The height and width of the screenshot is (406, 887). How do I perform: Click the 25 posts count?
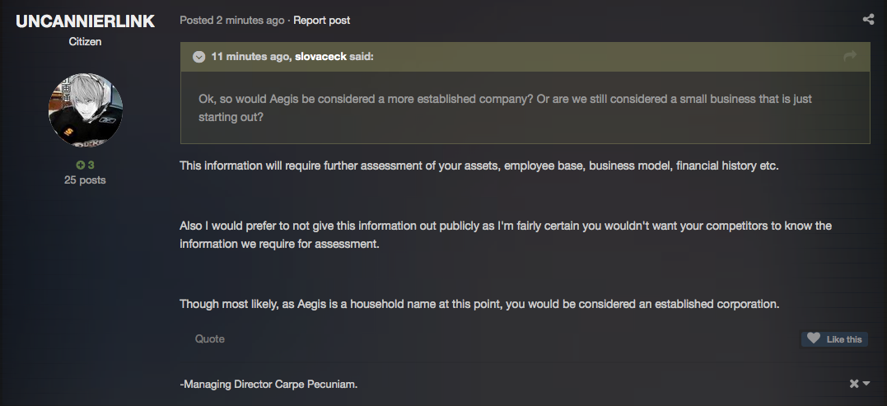pos(85,180)
